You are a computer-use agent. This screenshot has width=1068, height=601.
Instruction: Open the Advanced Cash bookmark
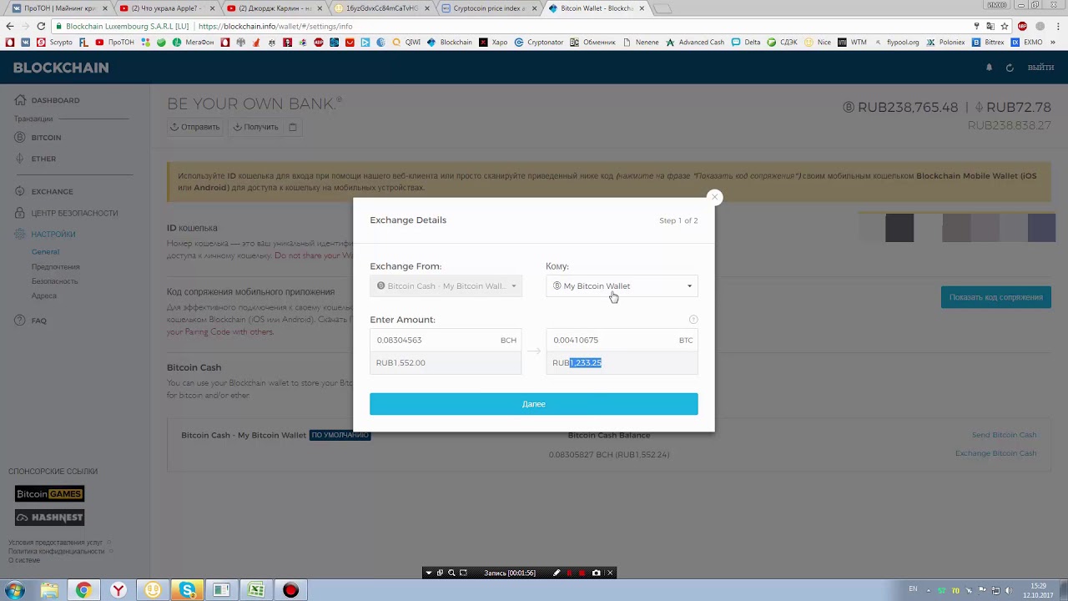pyautogui.click(x=695, y=42)
